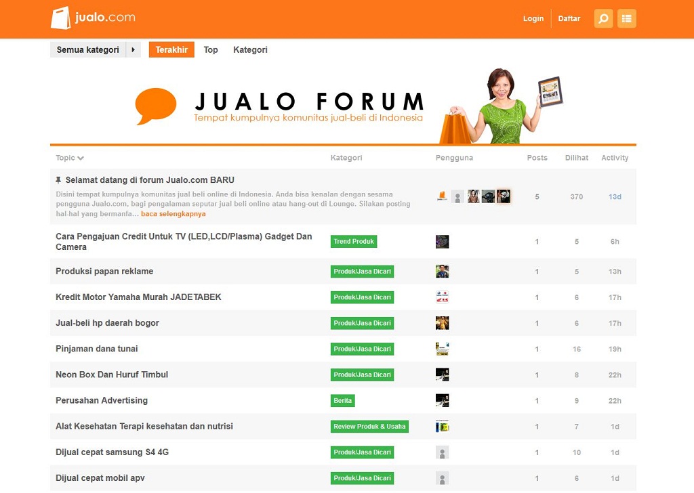Click baca selengkapnya link
Viewport: 694px width, 493px height.
point(173,214)
